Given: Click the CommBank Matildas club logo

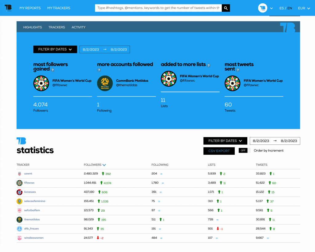Looking at the screenshot, I should point(105,83).
